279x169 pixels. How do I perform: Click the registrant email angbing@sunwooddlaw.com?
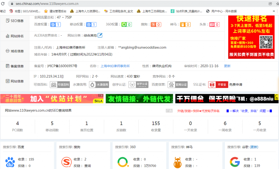[x=142, y=47]
